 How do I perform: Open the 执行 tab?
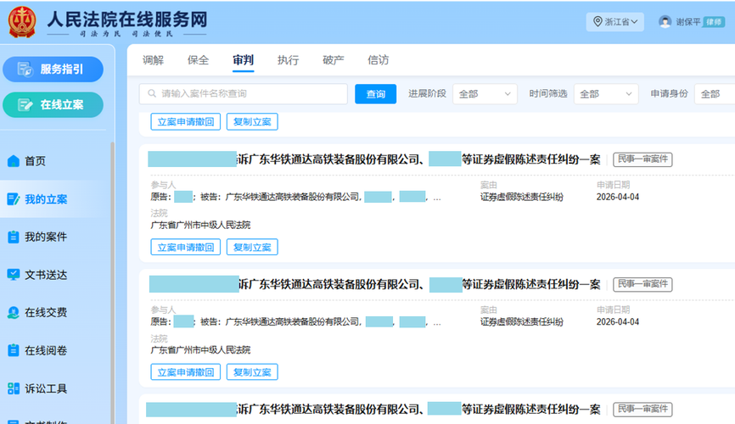tap(289, 60)
